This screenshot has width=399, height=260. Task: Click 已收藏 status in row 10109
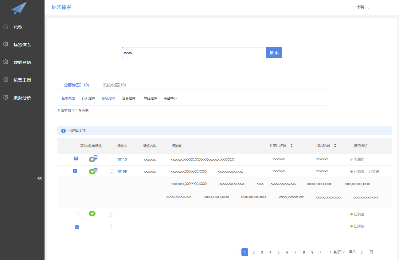(x=374, y=171)
